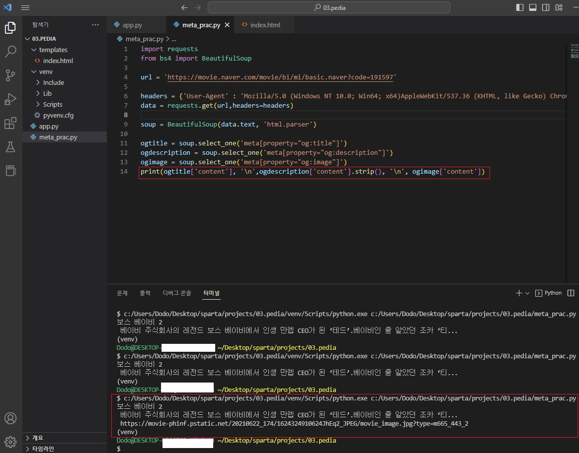Expand the Lib folder
Screen dimensions: 579x453
click(x=65, y=93)
